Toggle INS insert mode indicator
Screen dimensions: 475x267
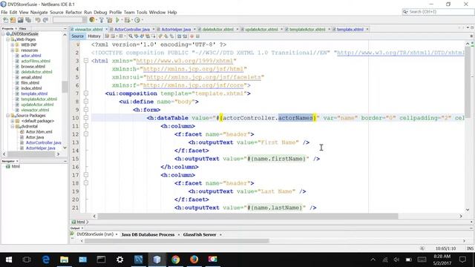coord(470,248)
